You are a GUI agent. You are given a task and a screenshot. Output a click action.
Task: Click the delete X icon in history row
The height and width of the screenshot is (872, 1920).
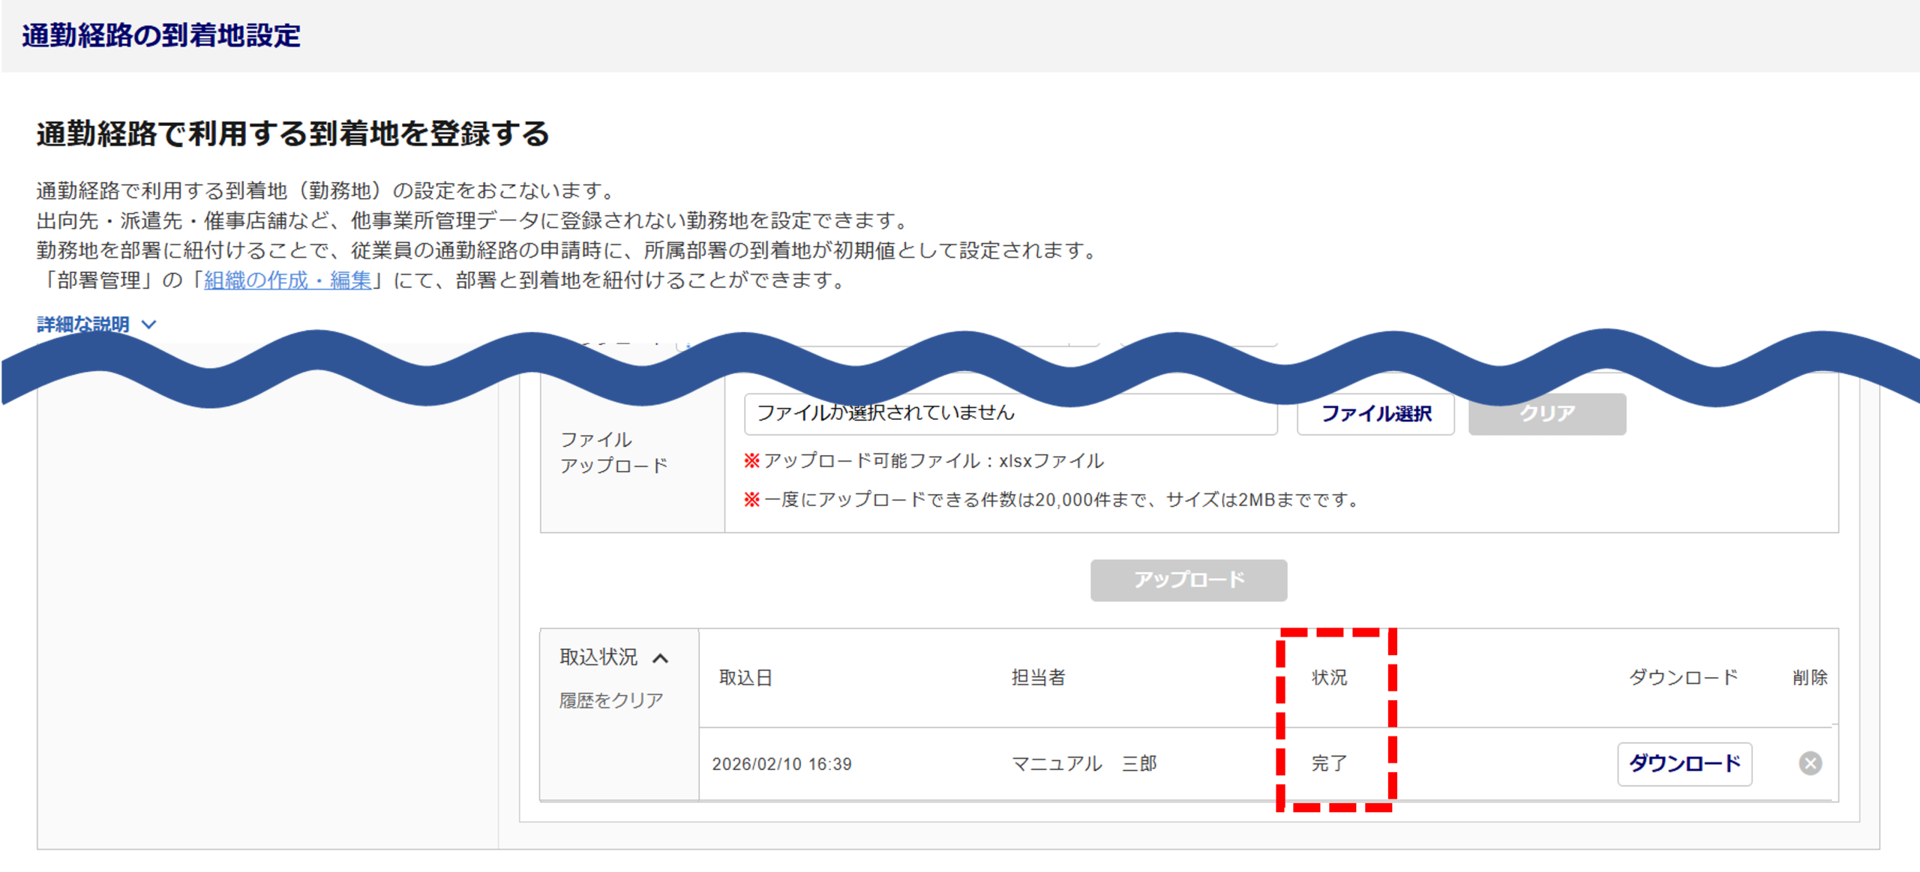pyautogui.click(x=1810, y=763)
